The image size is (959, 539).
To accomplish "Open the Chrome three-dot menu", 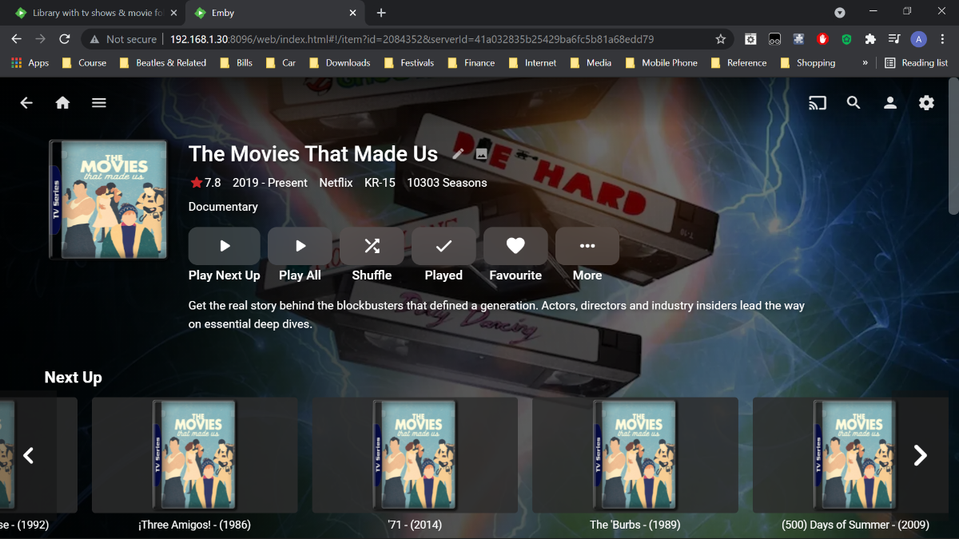I will coord(943,38).
